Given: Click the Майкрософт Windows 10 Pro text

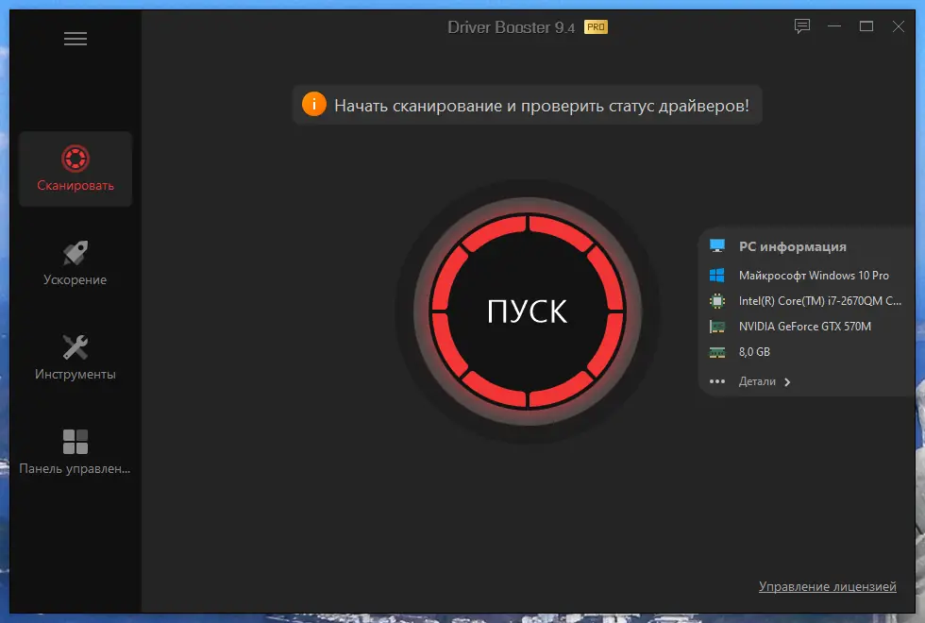Looking at the screenshot, I should click(814, 276).
